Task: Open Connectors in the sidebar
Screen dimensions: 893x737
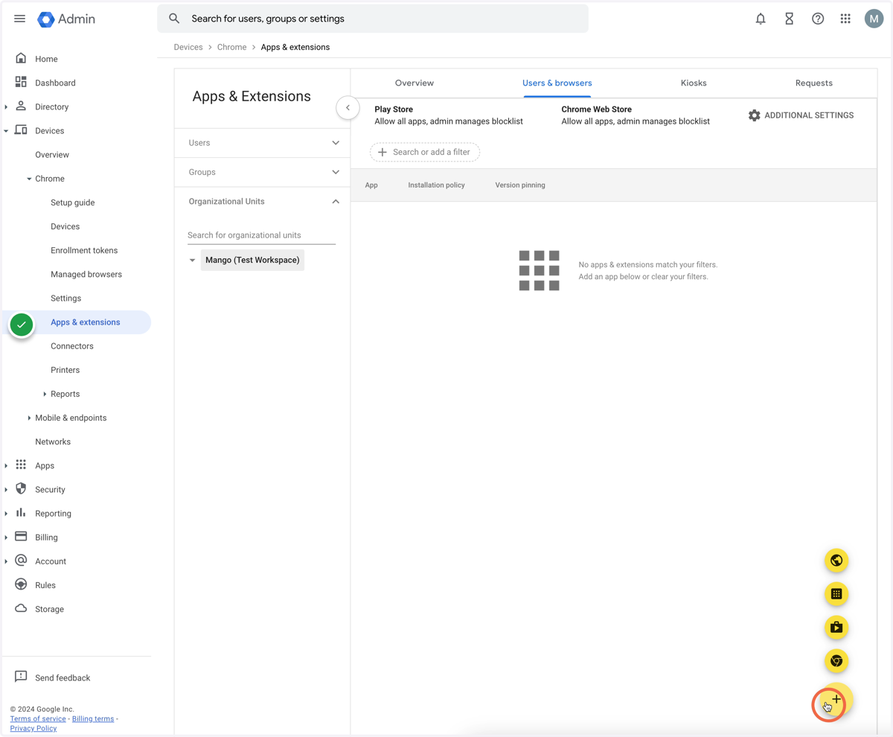Action: 72,346
